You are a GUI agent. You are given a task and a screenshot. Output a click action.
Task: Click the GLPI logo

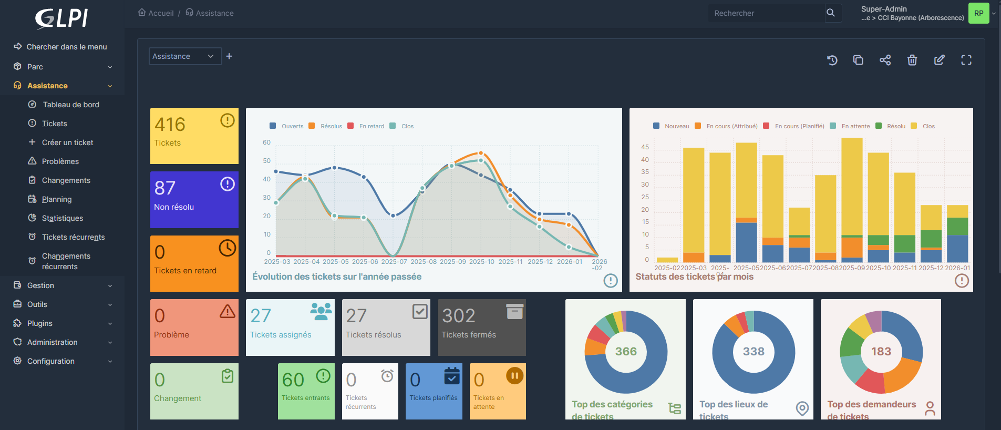coord(62,18)
